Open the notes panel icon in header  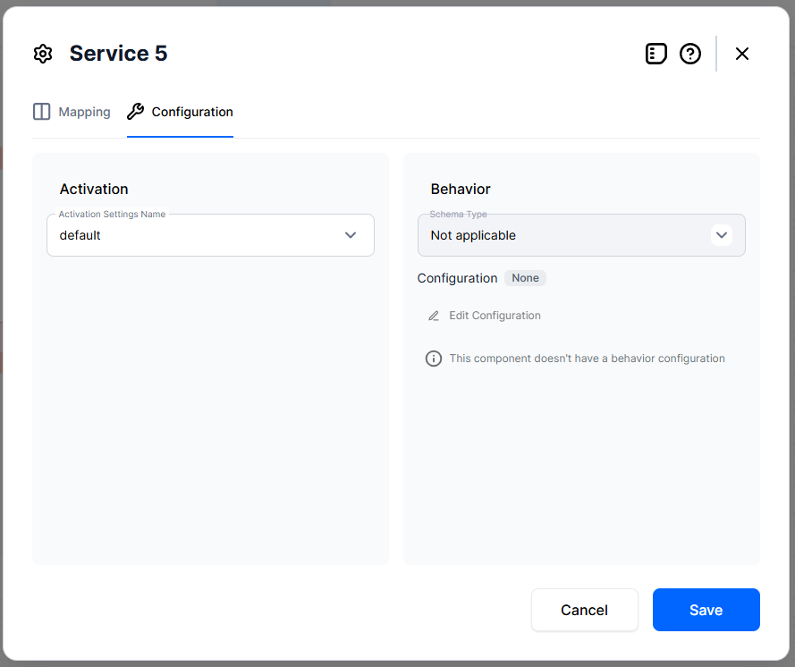coord(655,54)
